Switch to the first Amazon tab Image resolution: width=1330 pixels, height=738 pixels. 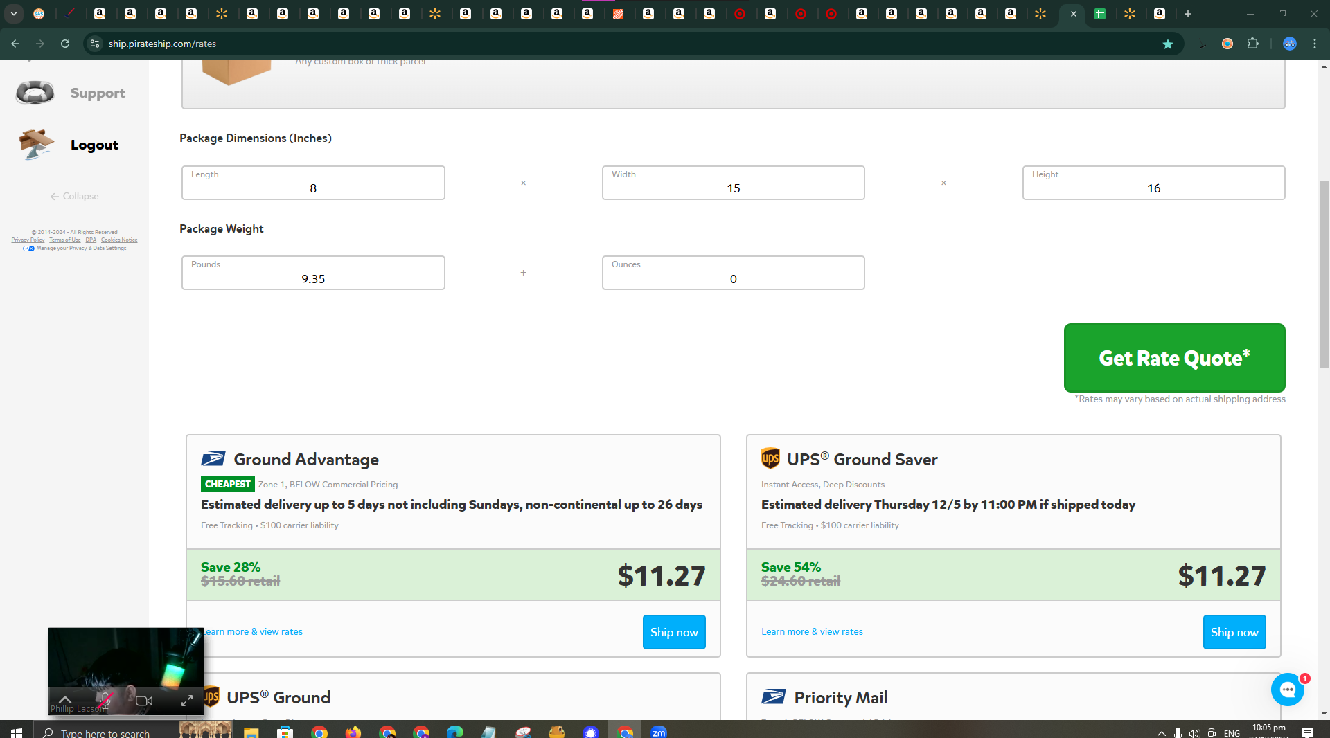coord(100,14)
